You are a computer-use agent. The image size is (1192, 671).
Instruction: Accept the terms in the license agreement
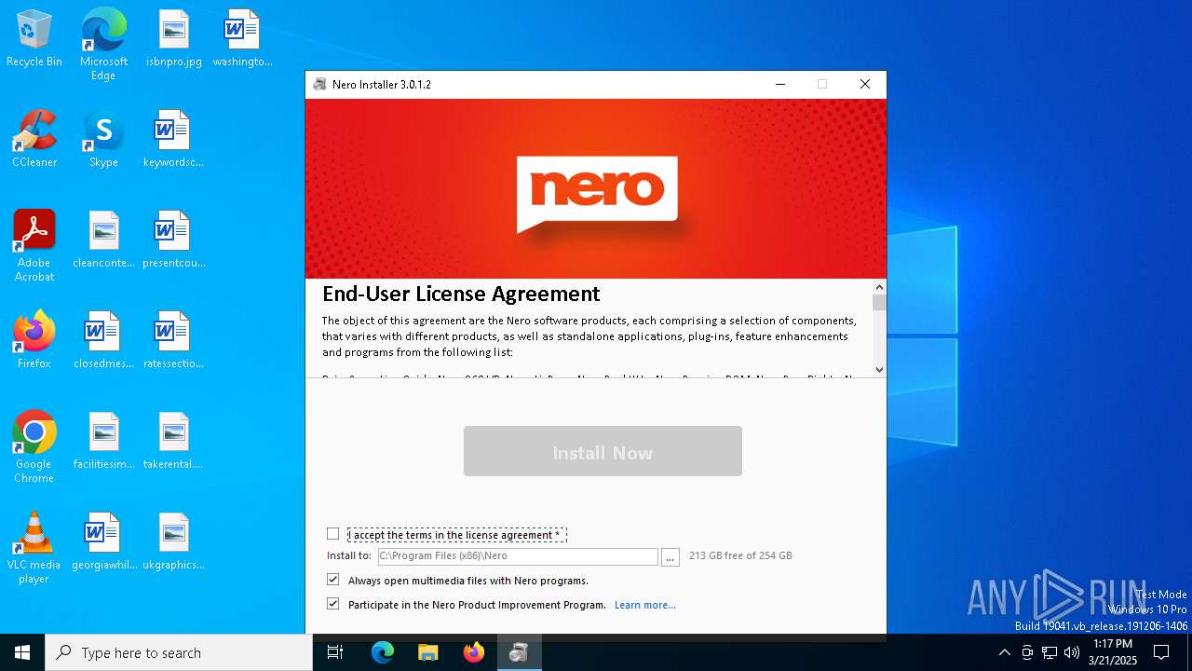pos(332,534)
